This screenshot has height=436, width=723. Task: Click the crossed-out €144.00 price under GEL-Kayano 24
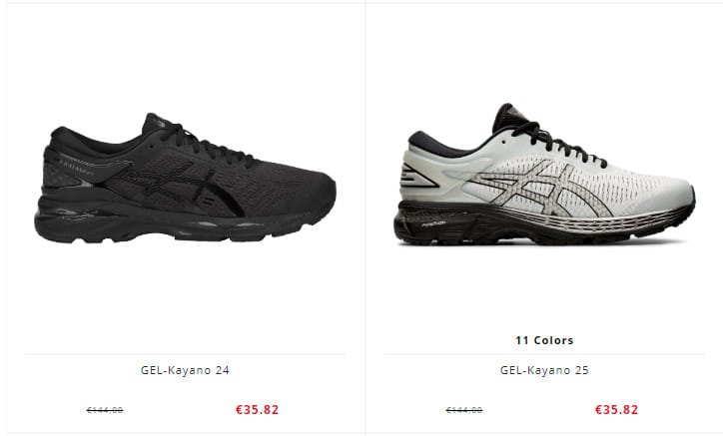click(x=105, y=410)
